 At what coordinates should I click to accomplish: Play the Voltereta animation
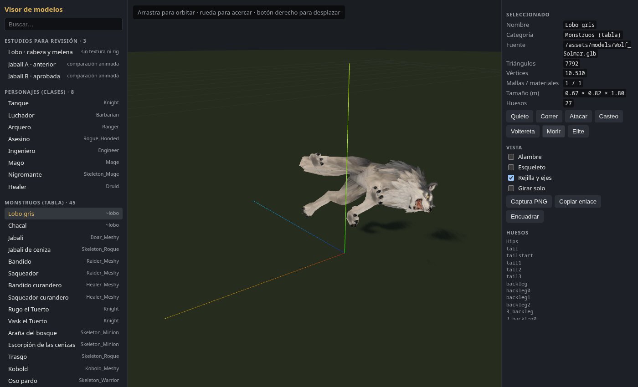[x=523, y=131]
